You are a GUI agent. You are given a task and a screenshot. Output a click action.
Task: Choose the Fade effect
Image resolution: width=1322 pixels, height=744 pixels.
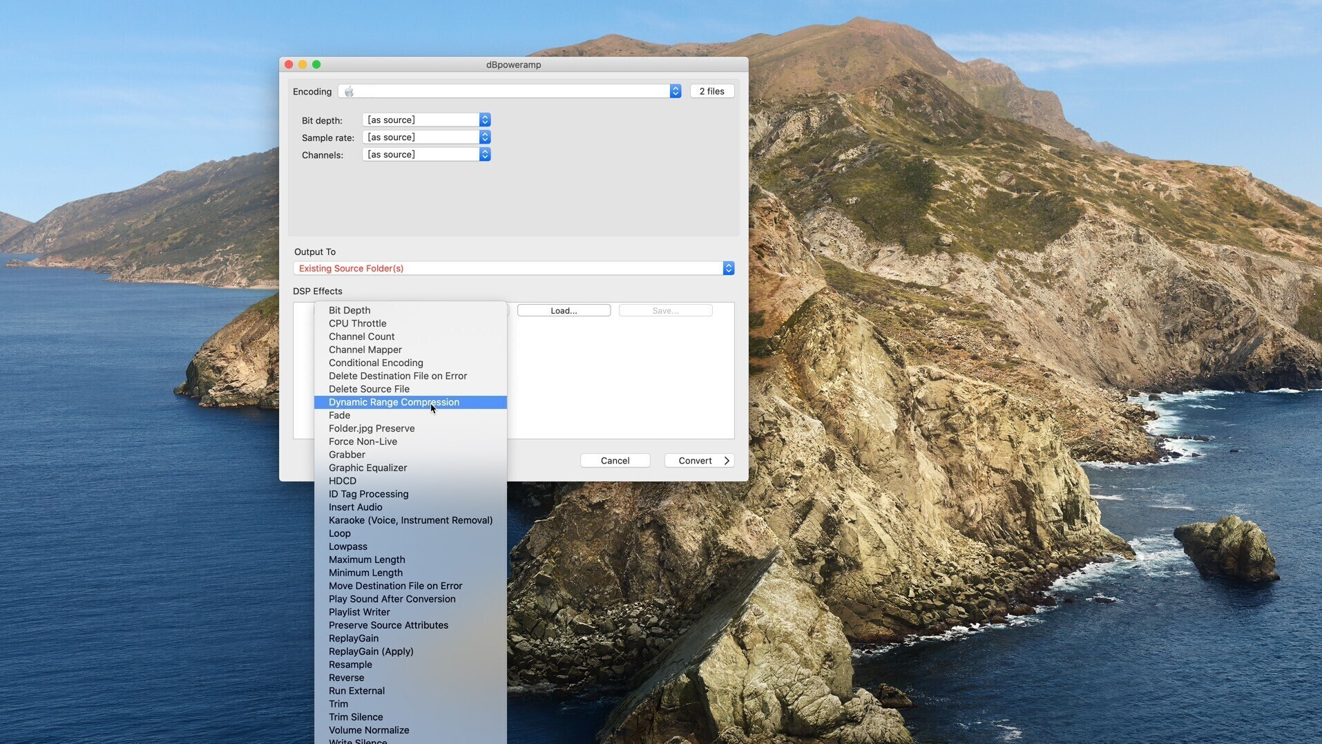pyautogui.click(x=410, y=415)
